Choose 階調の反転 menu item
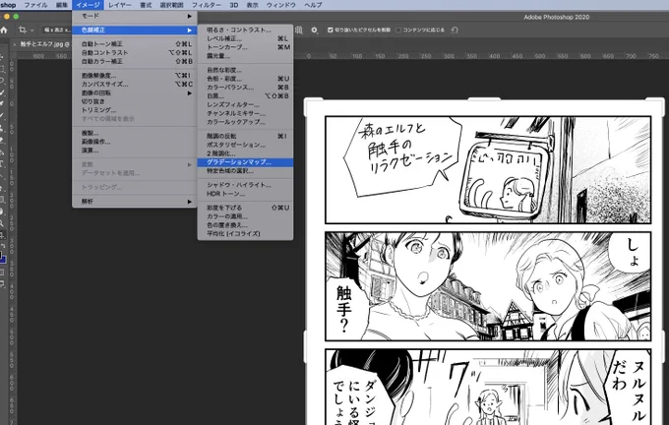The height and width of the screenshot is (425, 669). 245,136
